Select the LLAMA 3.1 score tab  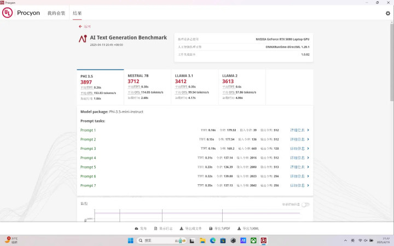195,87
